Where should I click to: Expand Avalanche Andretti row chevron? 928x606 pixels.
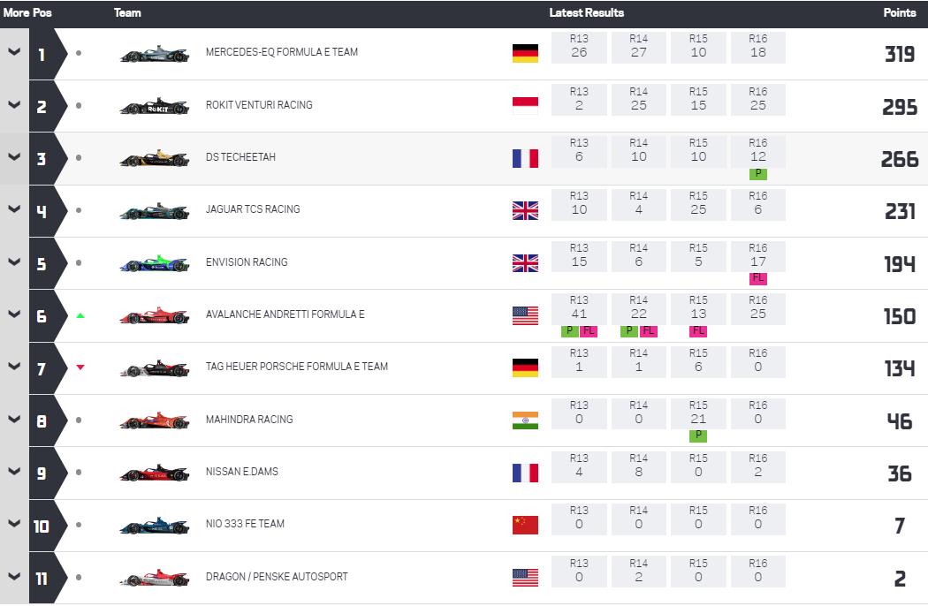pyautogui.click(x=14, y=314)
